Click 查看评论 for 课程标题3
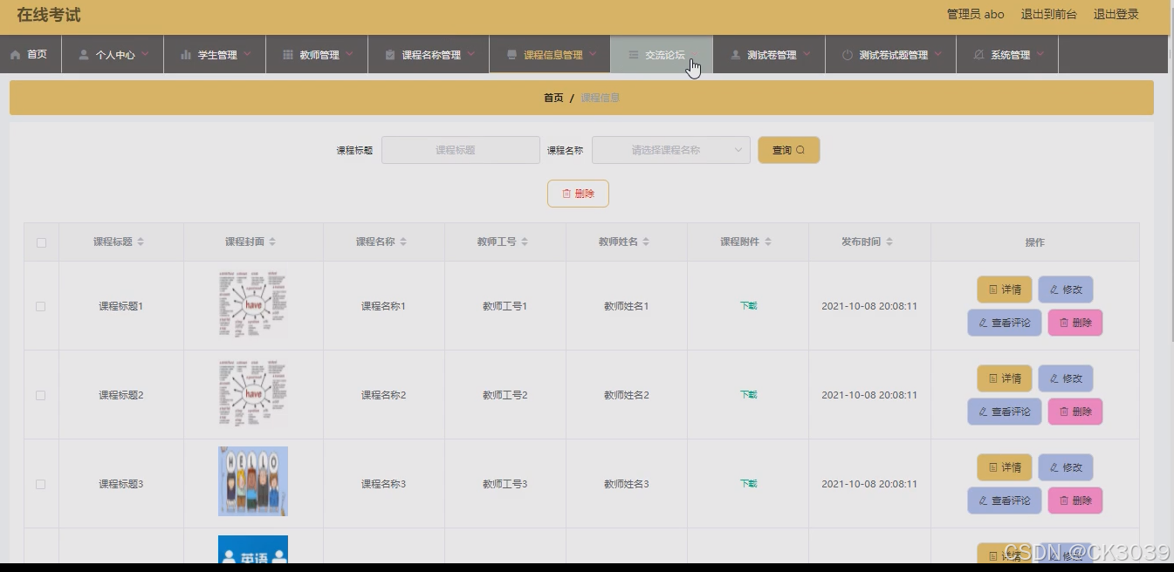 1005,500
